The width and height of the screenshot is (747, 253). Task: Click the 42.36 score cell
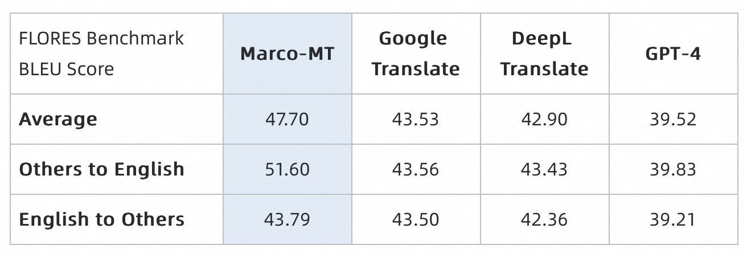(544, 219)
